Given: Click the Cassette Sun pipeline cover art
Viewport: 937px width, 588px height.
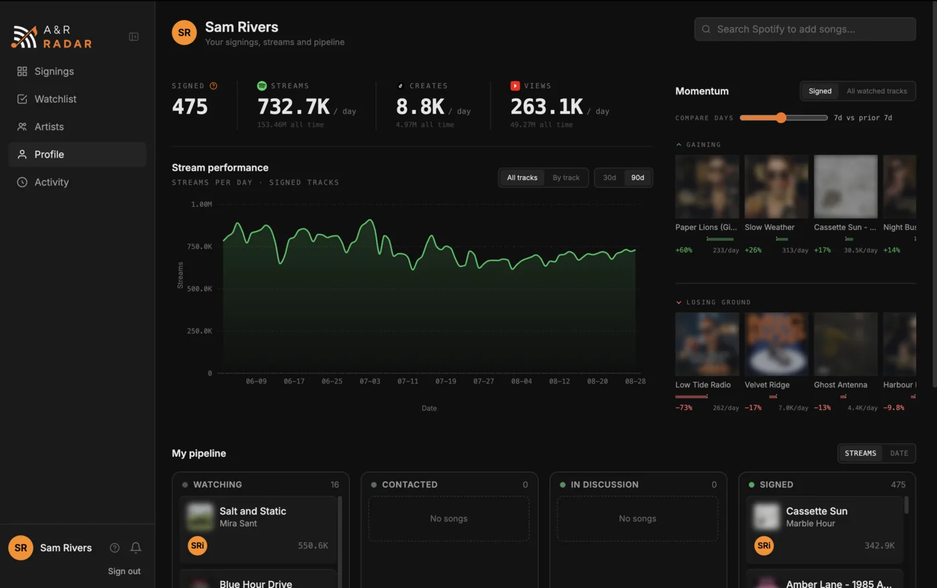Looking at the screenshot, I should click(x=766, y=517).
